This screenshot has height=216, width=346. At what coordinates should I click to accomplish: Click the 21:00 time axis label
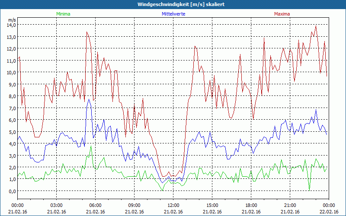[290, 205]
